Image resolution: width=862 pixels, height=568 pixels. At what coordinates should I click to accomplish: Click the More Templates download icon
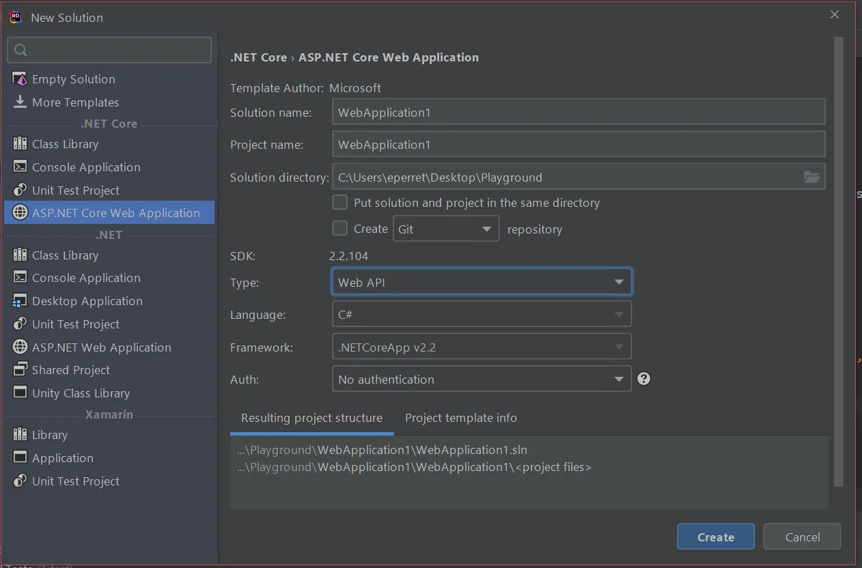coord(20,102)
